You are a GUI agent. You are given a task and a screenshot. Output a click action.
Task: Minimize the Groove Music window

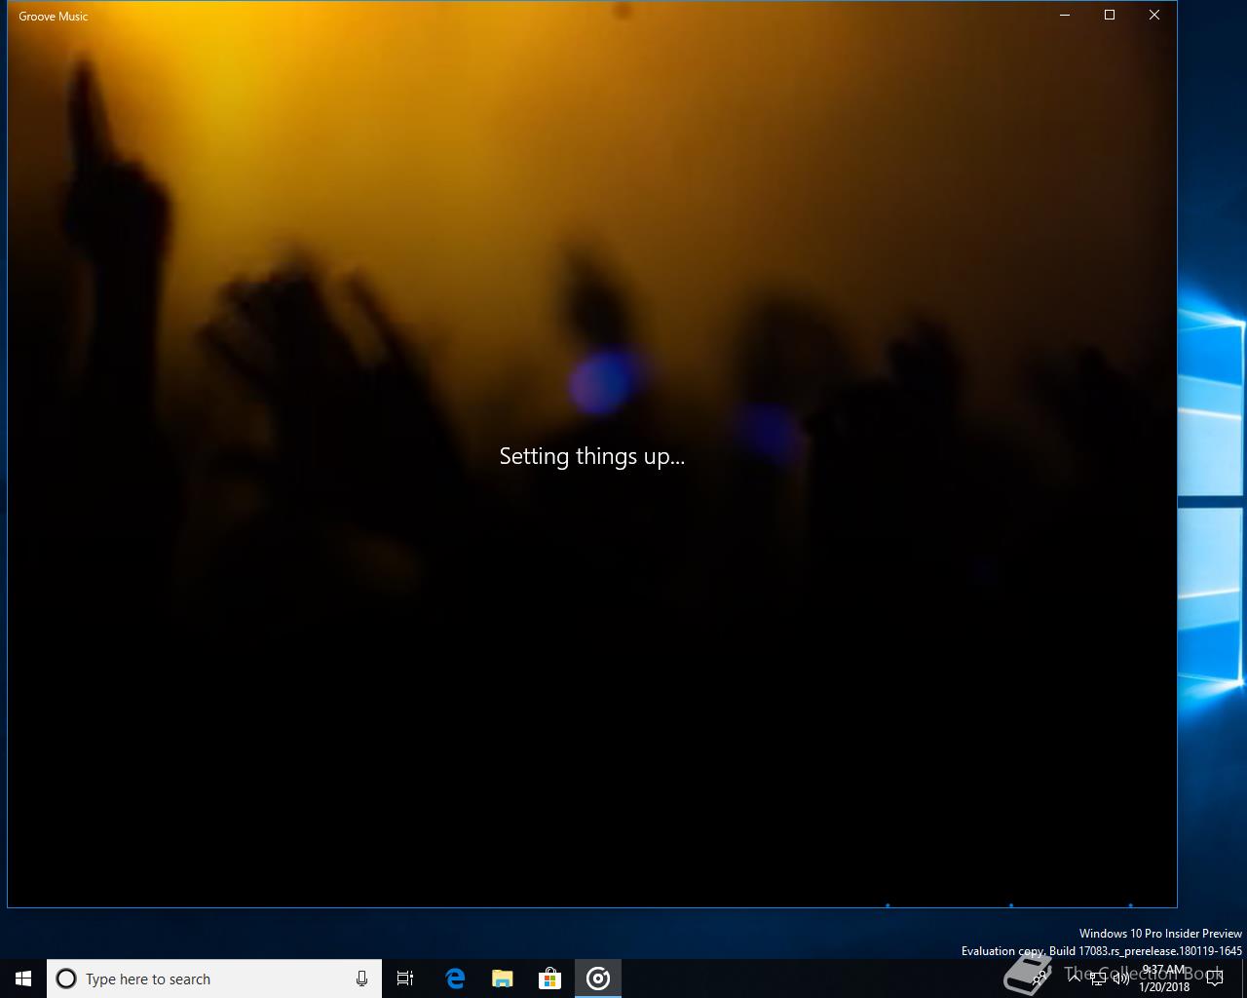point(1065,15)
